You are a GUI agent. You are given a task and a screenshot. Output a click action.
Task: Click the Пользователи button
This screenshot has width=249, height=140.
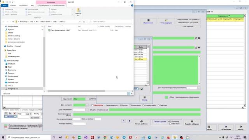(188, 26)
